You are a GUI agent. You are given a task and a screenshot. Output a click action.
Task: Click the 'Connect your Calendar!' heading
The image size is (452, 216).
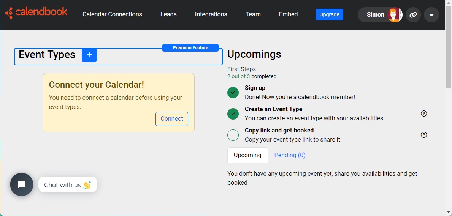coord(97,85)
